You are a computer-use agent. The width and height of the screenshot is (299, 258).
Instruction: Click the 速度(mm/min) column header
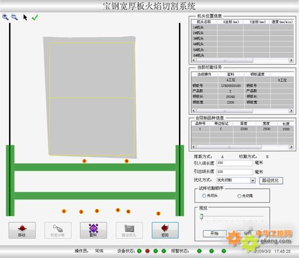click(x=282, y=22)
